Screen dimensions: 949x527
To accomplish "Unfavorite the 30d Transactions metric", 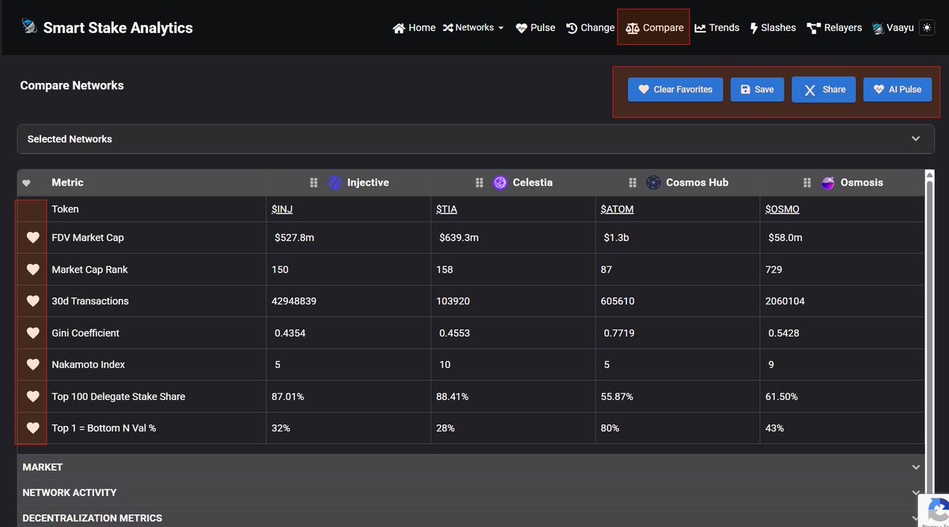I will [x=32, y=301].
